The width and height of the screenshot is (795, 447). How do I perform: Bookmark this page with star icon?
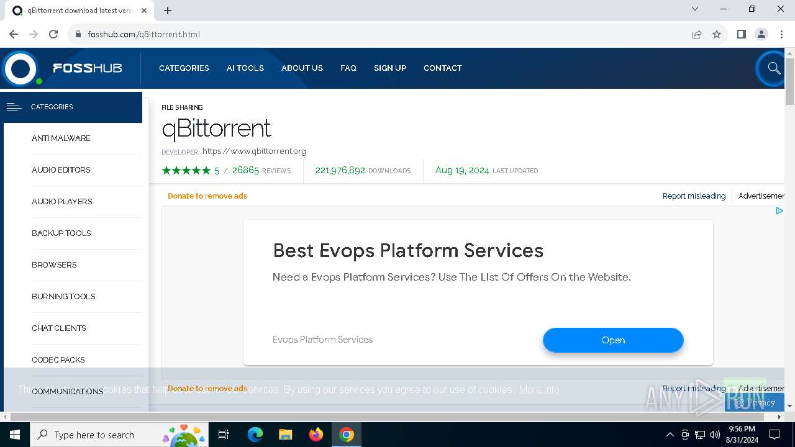tap(717, 34)
